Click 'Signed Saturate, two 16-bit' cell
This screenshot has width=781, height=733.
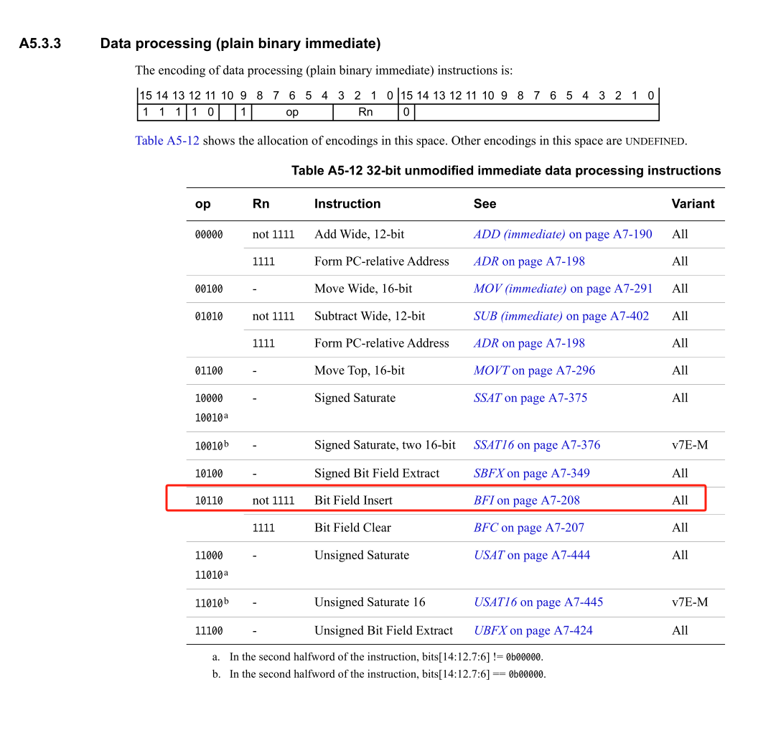point(385,445)
